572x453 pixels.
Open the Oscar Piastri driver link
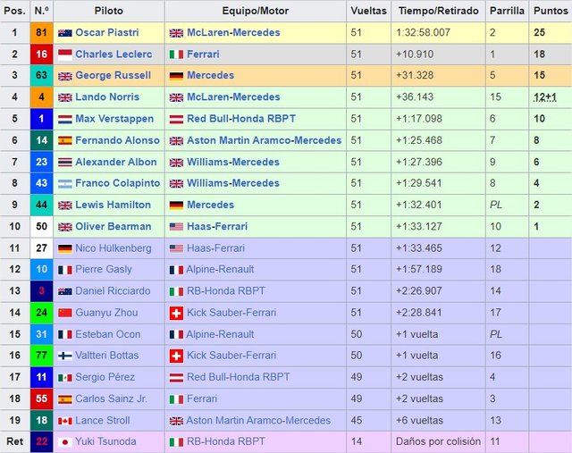pos(107,32)
